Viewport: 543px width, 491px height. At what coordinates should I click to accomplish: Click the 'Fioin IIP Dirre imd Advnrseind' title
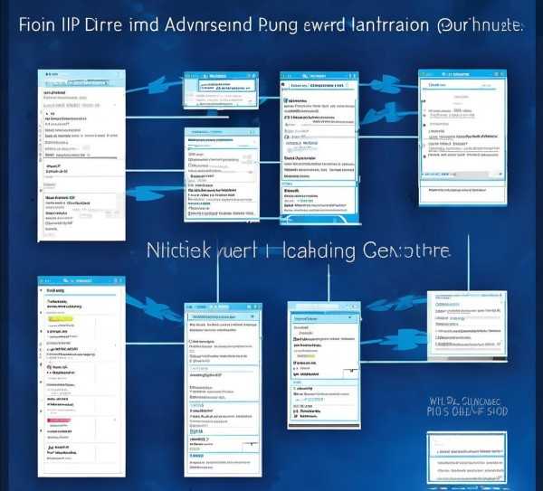[271, 25]
